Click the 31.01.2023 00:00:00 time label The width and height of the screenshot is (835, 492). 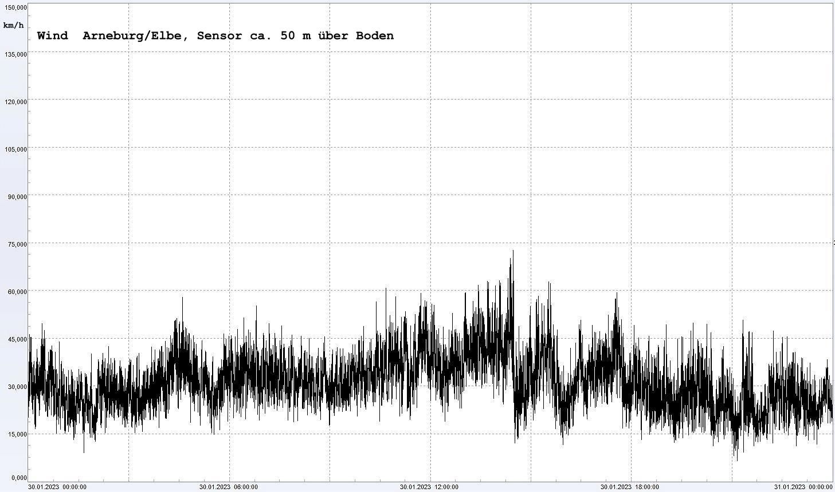pos(803,487)
